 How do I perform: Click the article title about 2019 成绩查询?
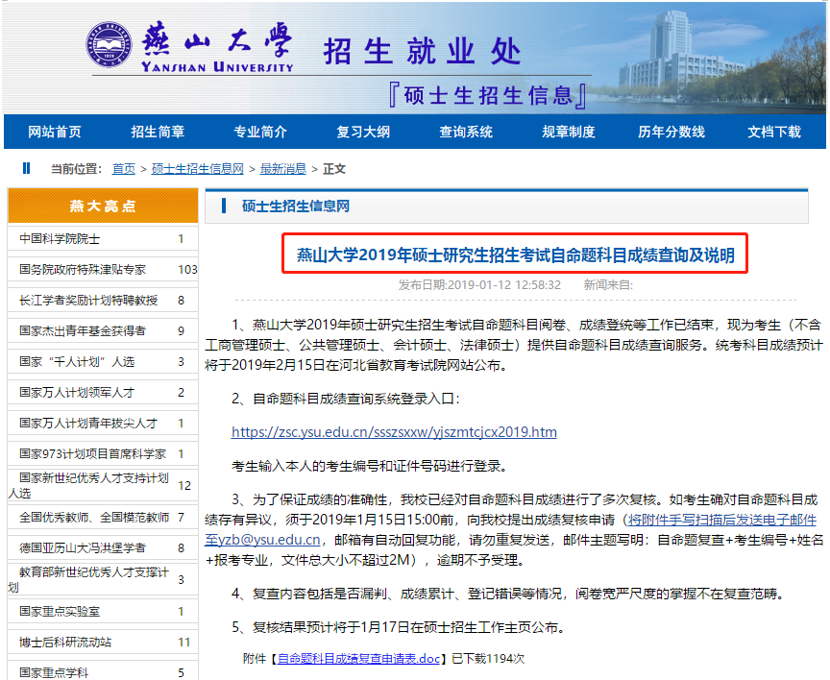coord(515,255)
